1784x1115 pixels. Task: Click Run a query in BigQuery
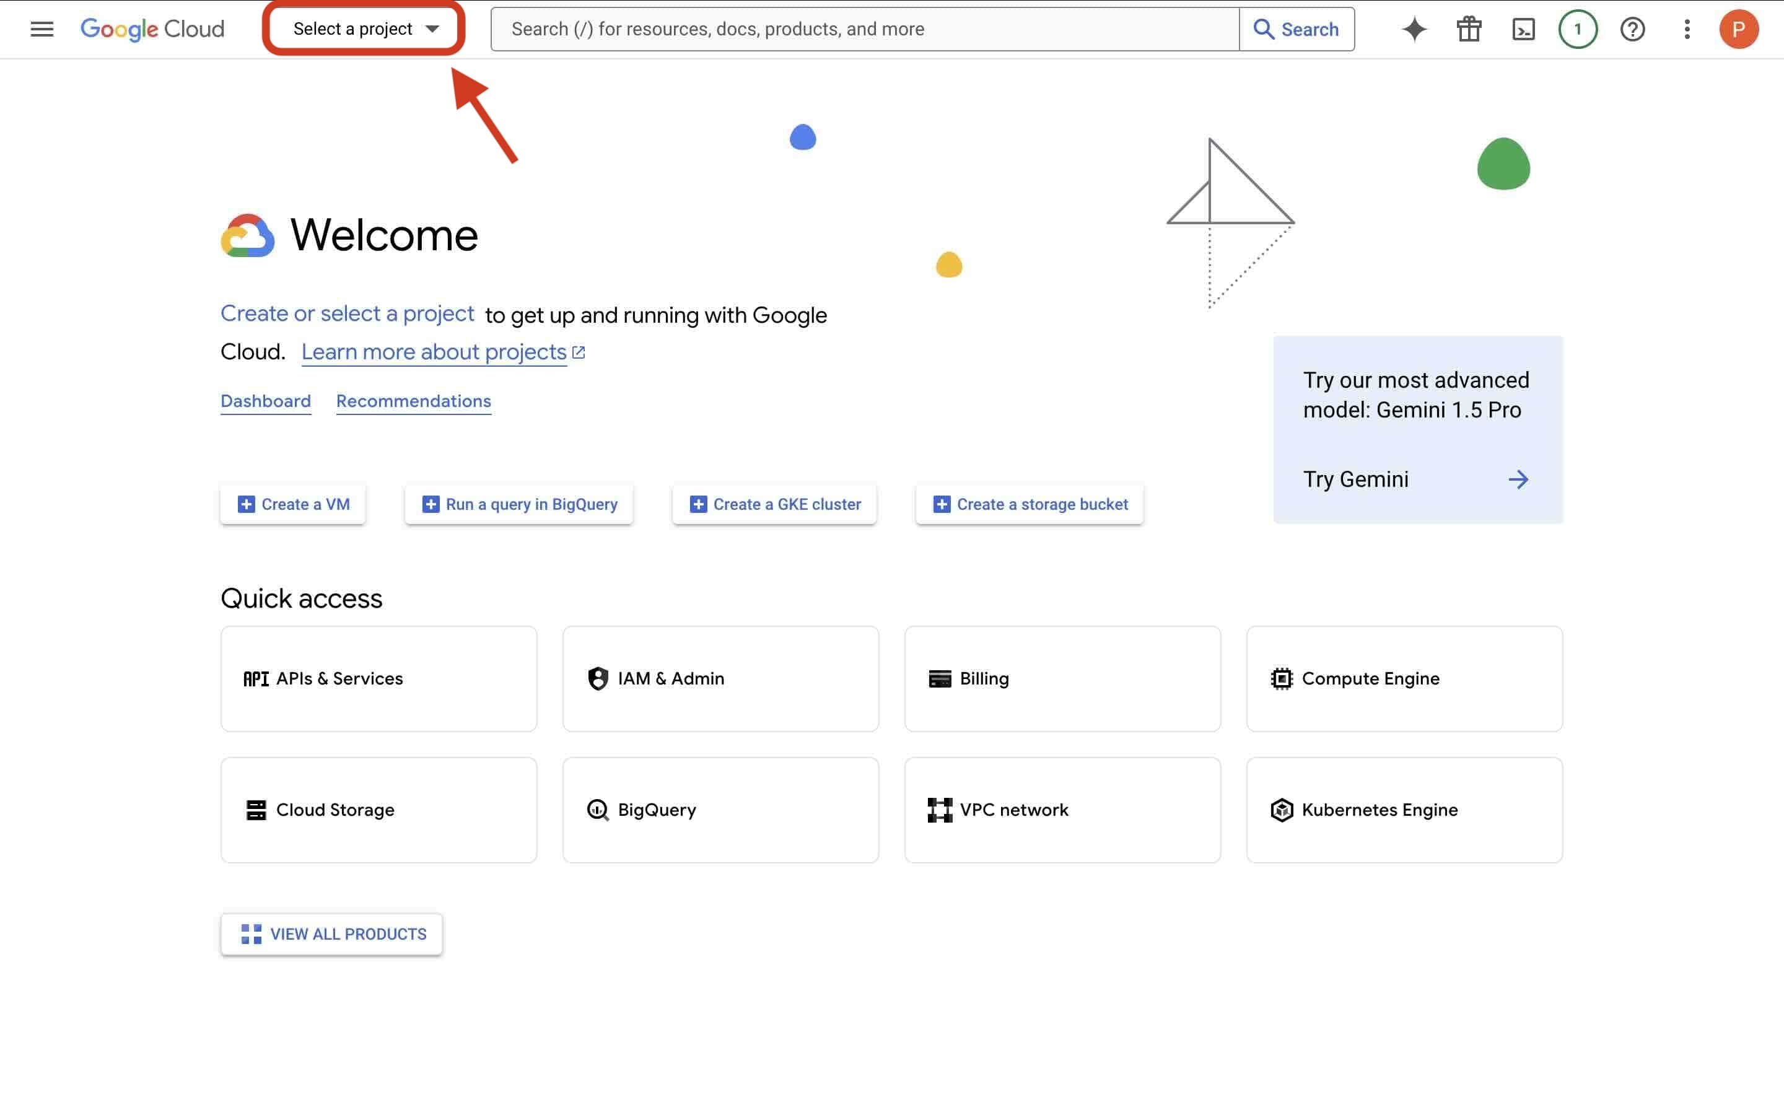518,504
